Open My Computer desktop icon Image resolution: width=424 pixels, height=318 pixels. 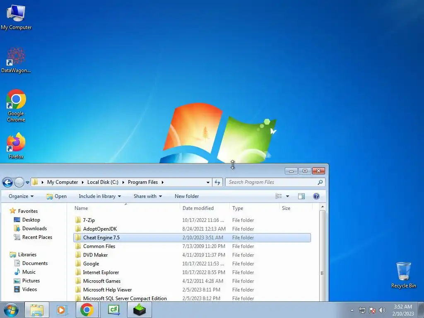coord(16,17)
